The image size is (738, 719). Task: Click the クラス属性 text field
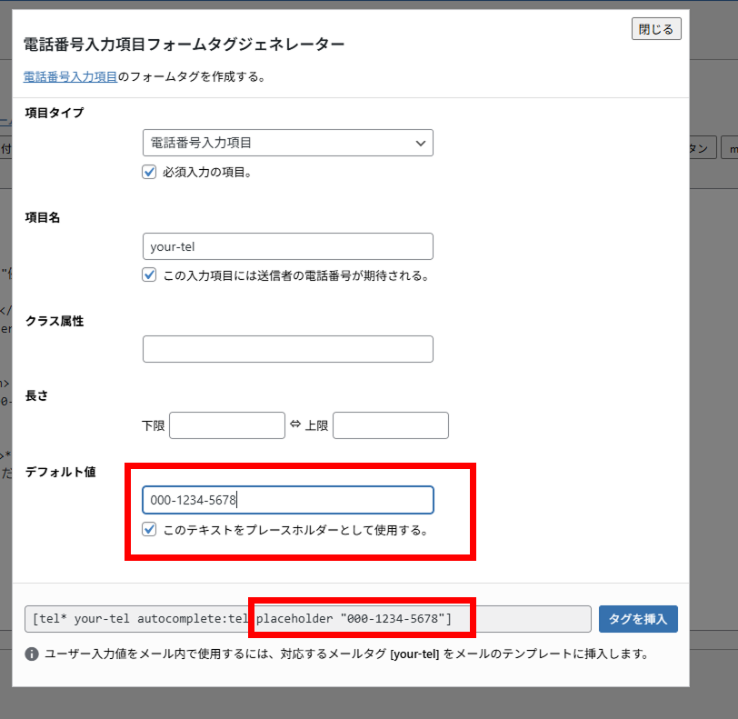click(287, 349)
